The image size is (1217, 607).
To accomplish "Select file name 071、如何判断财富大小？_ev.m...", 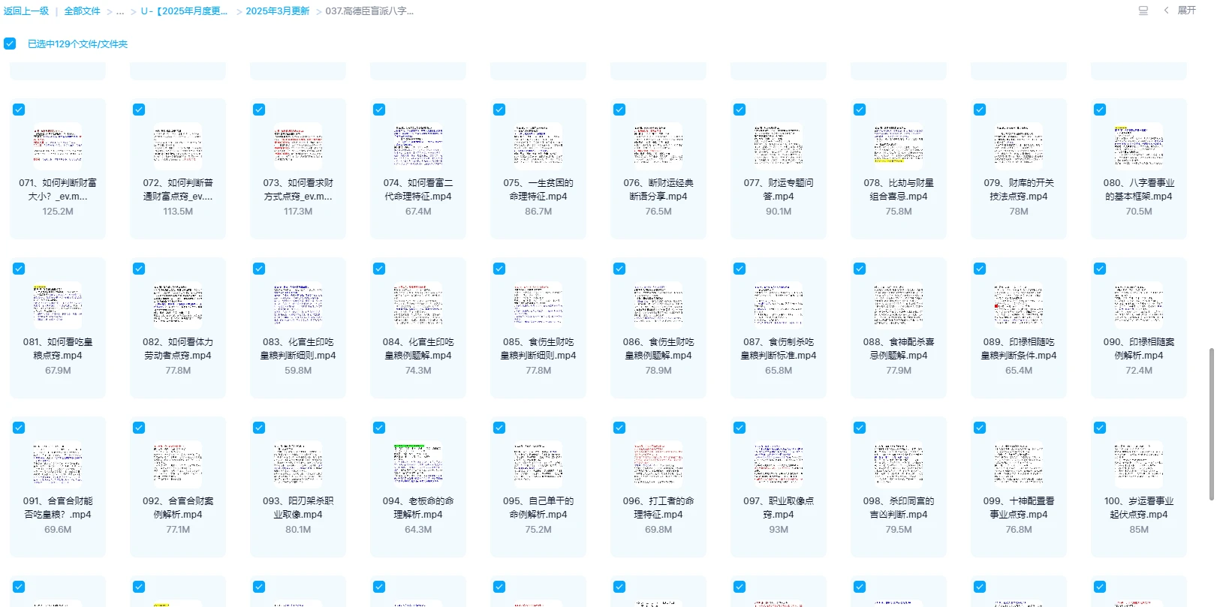I will pos(58,190).
